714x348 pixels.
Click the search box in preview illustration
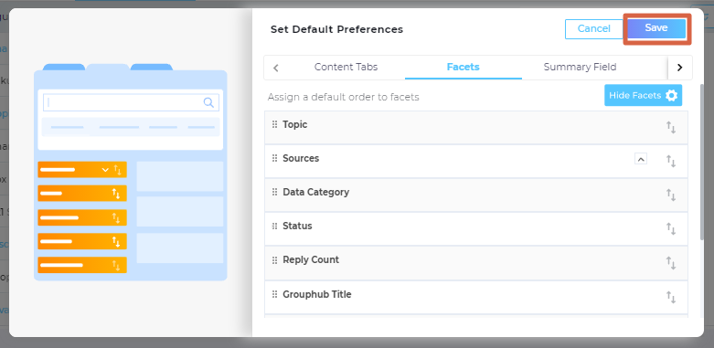point(131,102)
